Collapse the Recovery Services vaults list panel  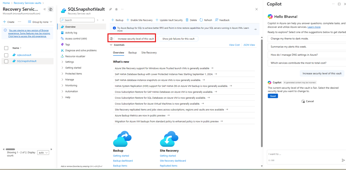pos(45,9)
